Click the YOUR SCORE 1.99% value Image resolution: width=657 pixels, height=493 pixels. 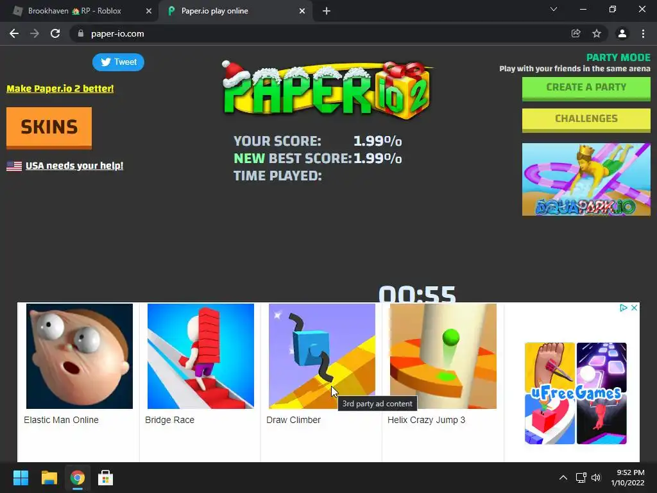pyautogui.click(x=377, y=141)
